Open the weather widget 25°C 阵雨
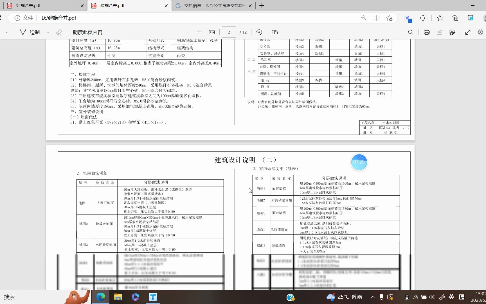 click(x=345, y=297)
